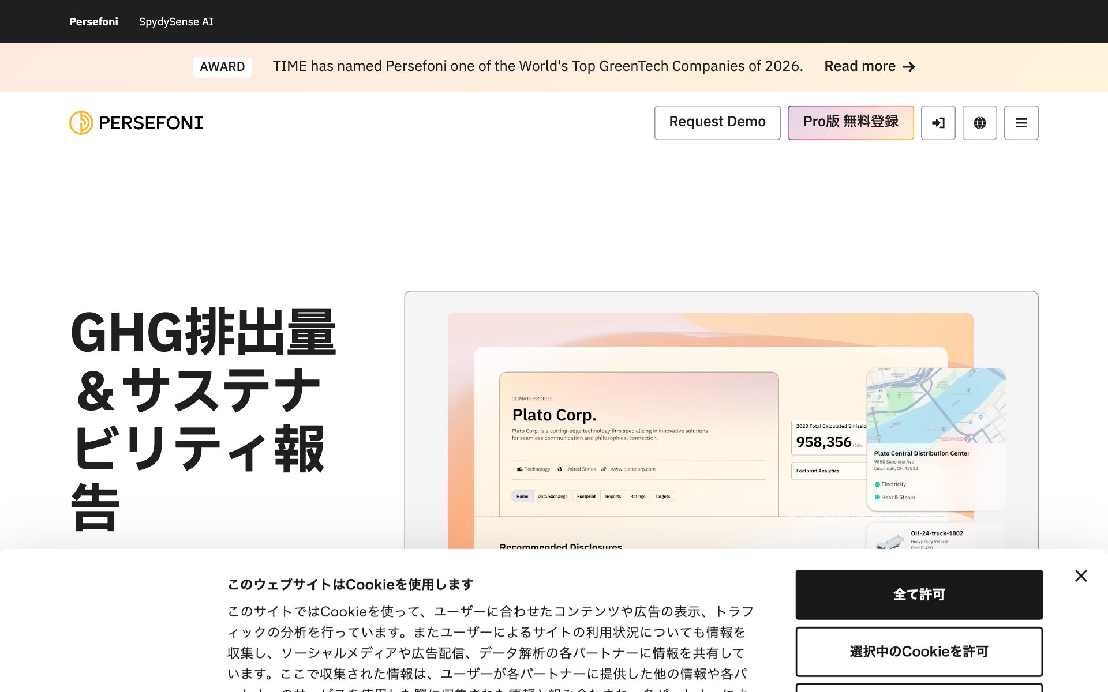Open the login arrow icon button
This screenshot has height=692, width=1108.
point(938,123)
